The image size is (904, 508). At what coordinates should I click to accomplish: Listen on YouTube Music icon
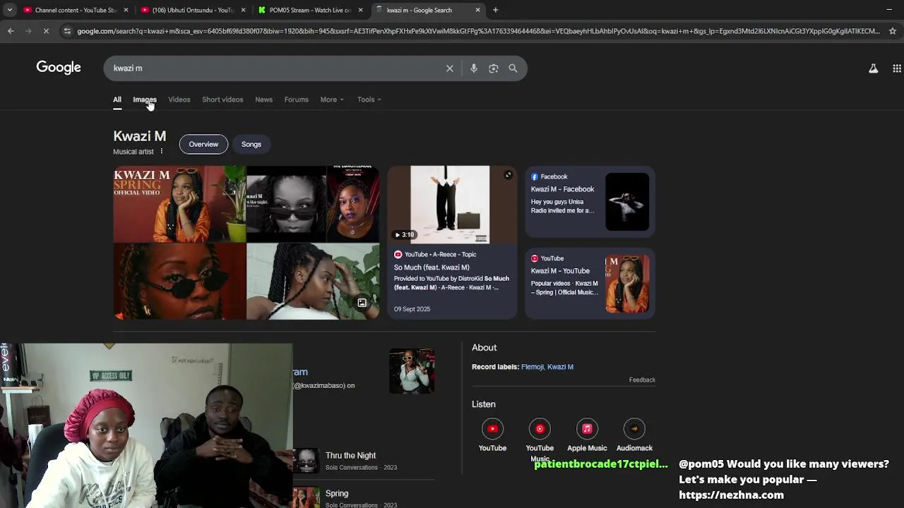click(x=540, y=429)
